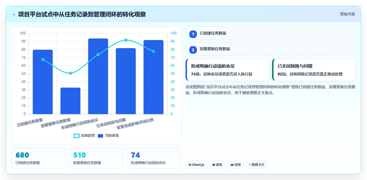Click the trend line point at value 92
The width and height of the screenshot is (367, 180).
pos(126,40)
